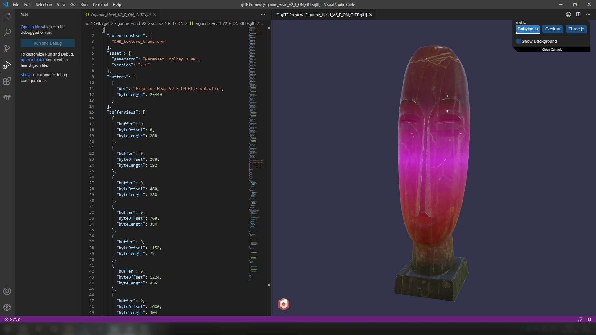This screenshot has height=335, width=596.
Task: Select the Cesium engine
Action: pos(553,29)
